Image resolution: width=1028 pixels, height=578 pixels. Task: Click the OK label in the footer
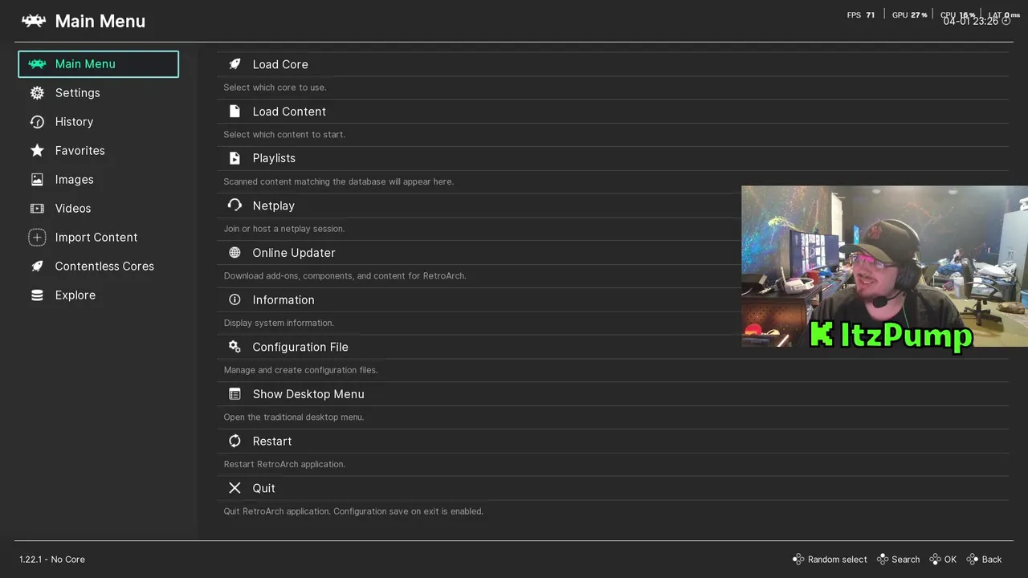point(951,560)
